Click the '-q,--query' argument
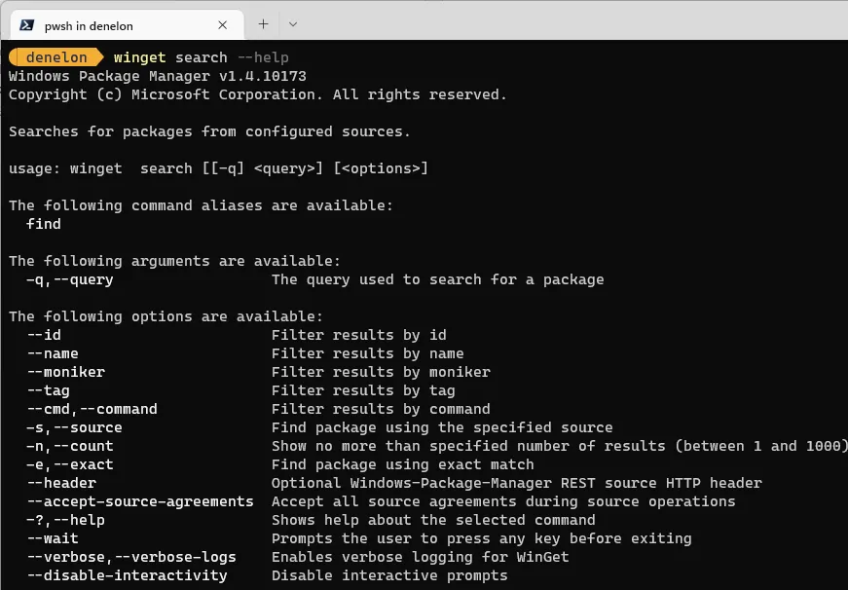This screenshot has width=848, height=590. point(70,279)
